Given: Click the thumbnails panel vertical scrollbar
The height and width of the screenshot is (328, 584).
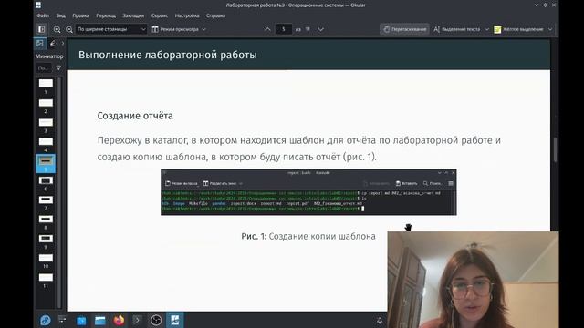Looking at the screenshot, I should click(x=59, y=191).
